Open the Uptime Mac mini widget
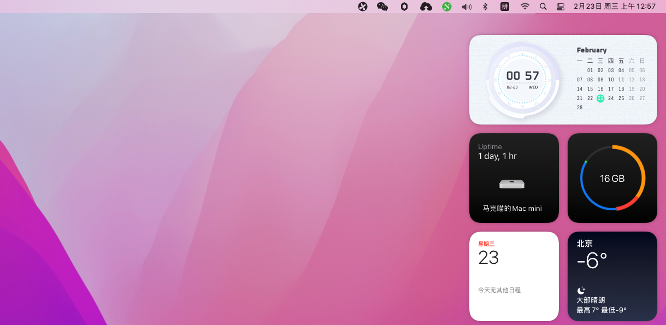This screenshot has width=666, height=325. 514,178
